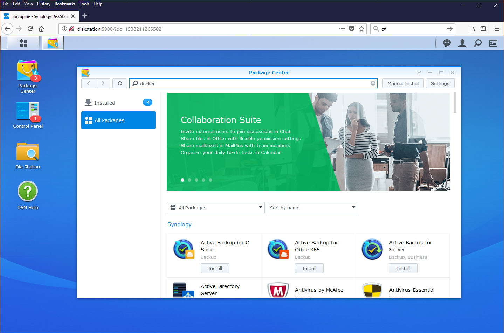Open the View menu
The image size is (504, 333).
coord(28,4)
